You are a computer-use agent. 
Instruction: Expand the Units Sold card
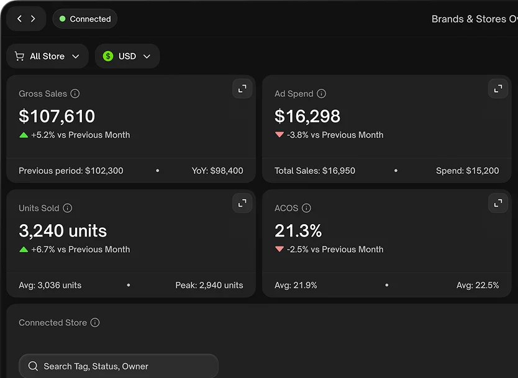(x=242, y=203)
